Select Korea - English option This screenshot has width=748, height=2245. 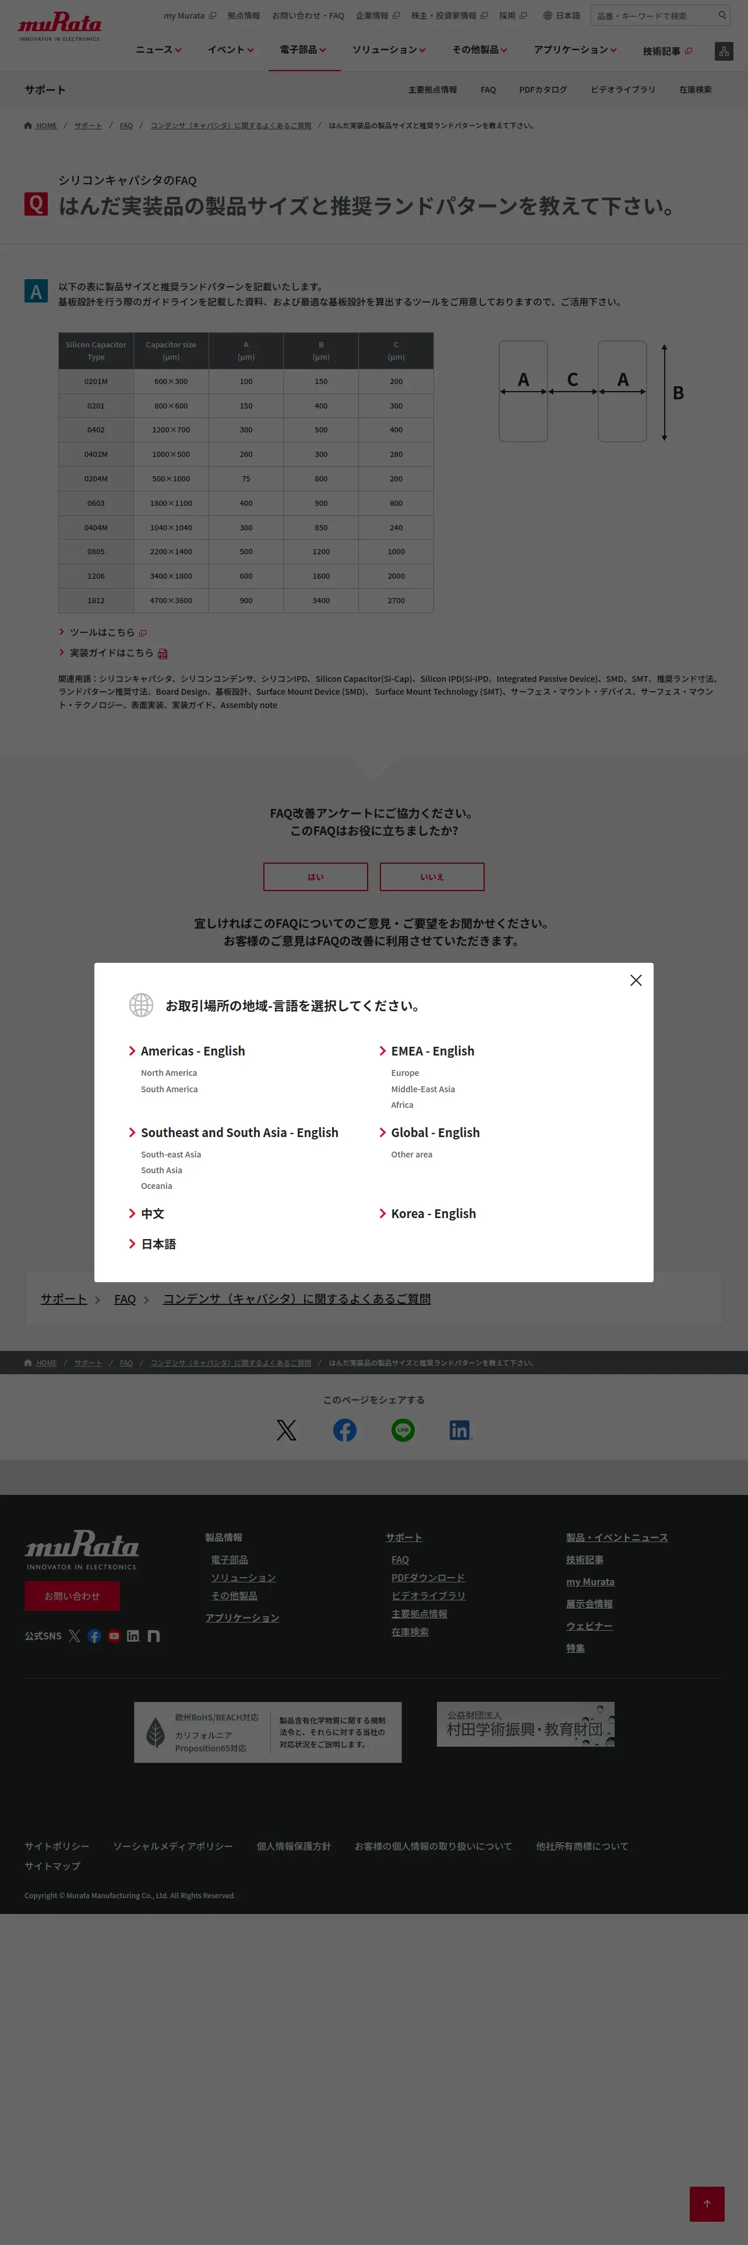(433, 1213)
